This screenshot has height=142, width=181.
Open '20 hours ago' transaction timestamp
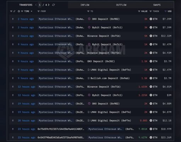click(x=27, y=120)
